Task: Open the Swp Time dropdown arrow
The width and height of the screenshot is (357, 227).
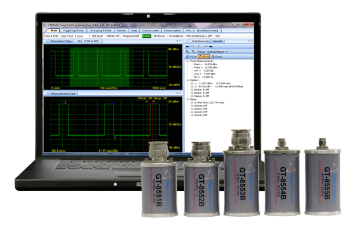Action: coord(89,36)
